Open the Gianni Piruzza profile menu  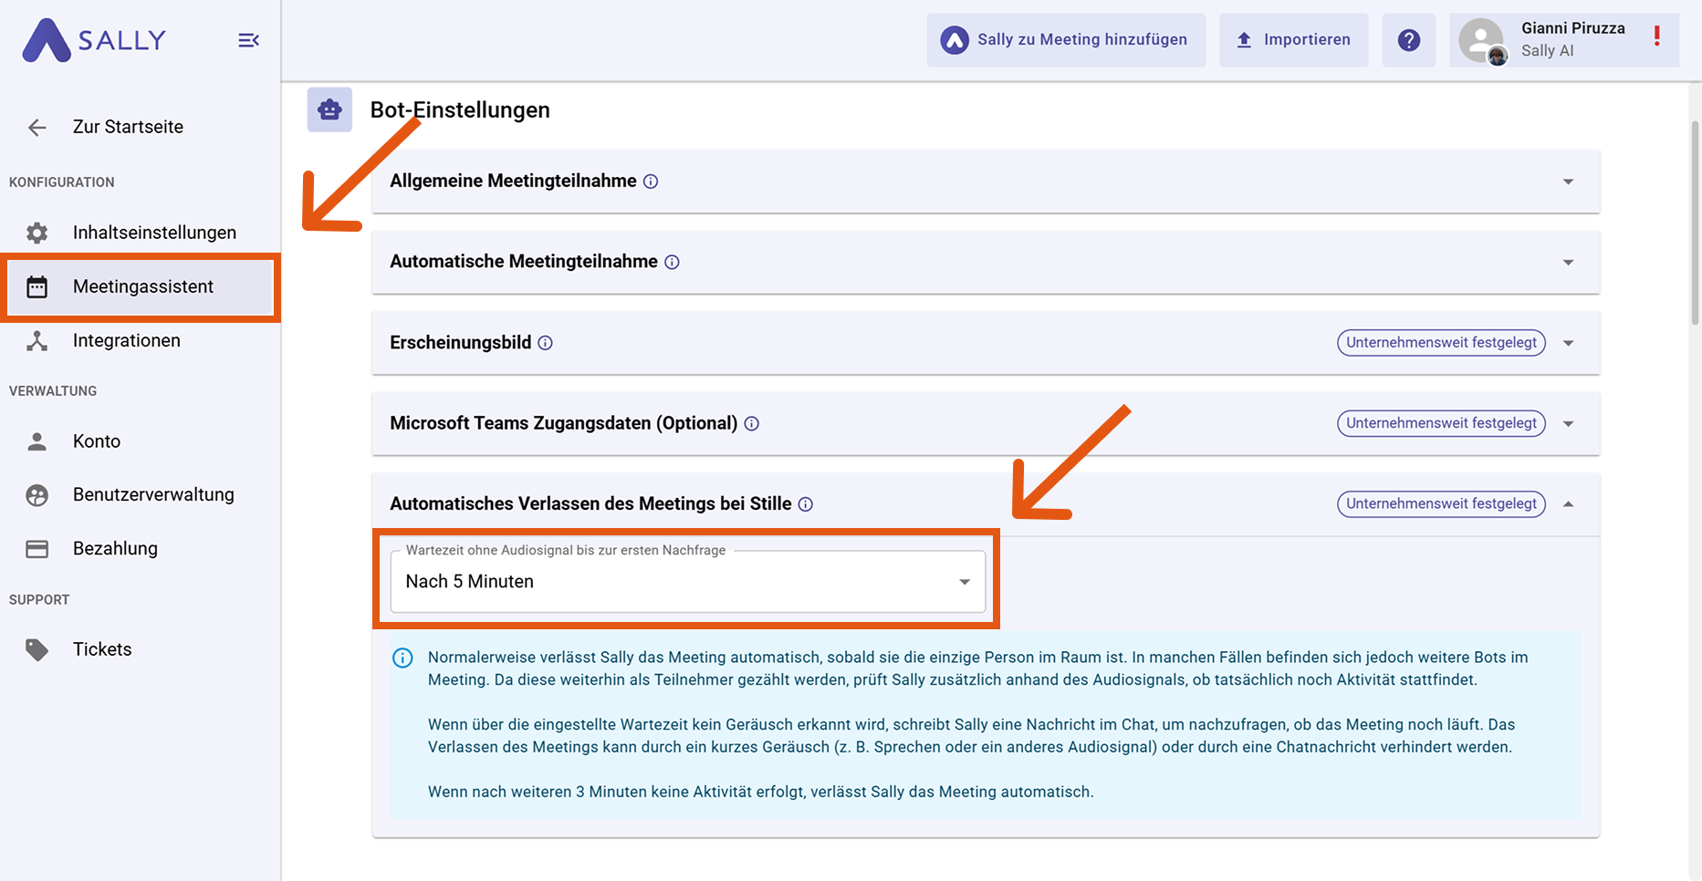coord(1562,40)
